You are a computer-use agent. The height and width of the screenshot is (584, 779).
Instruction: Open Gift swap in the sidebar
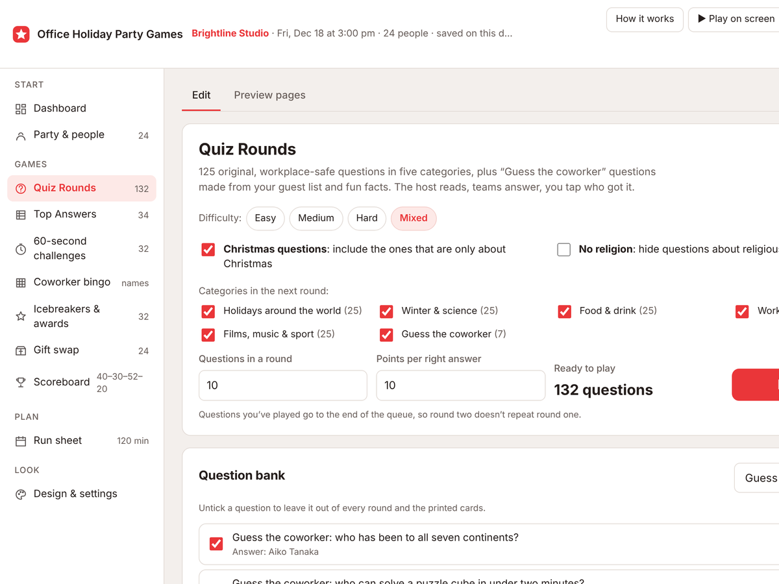click(82, 350)
